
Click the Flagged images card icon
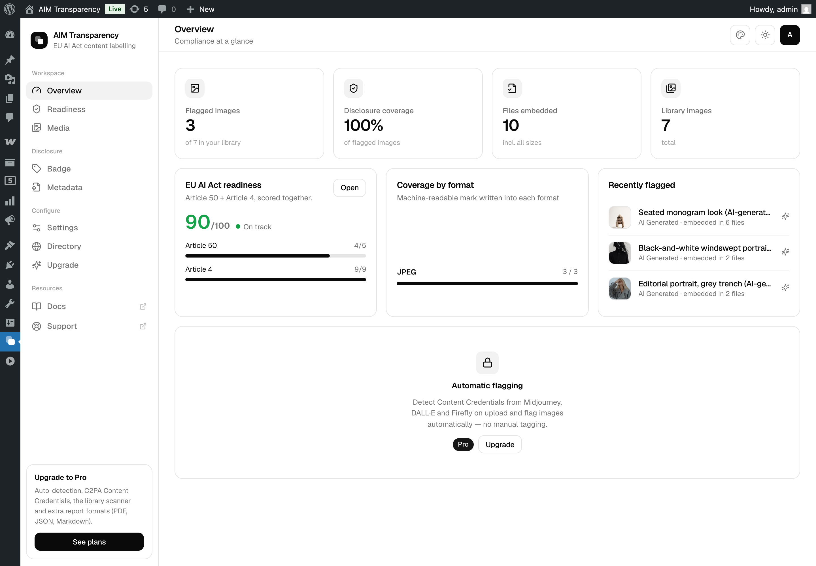click(195, 88)
